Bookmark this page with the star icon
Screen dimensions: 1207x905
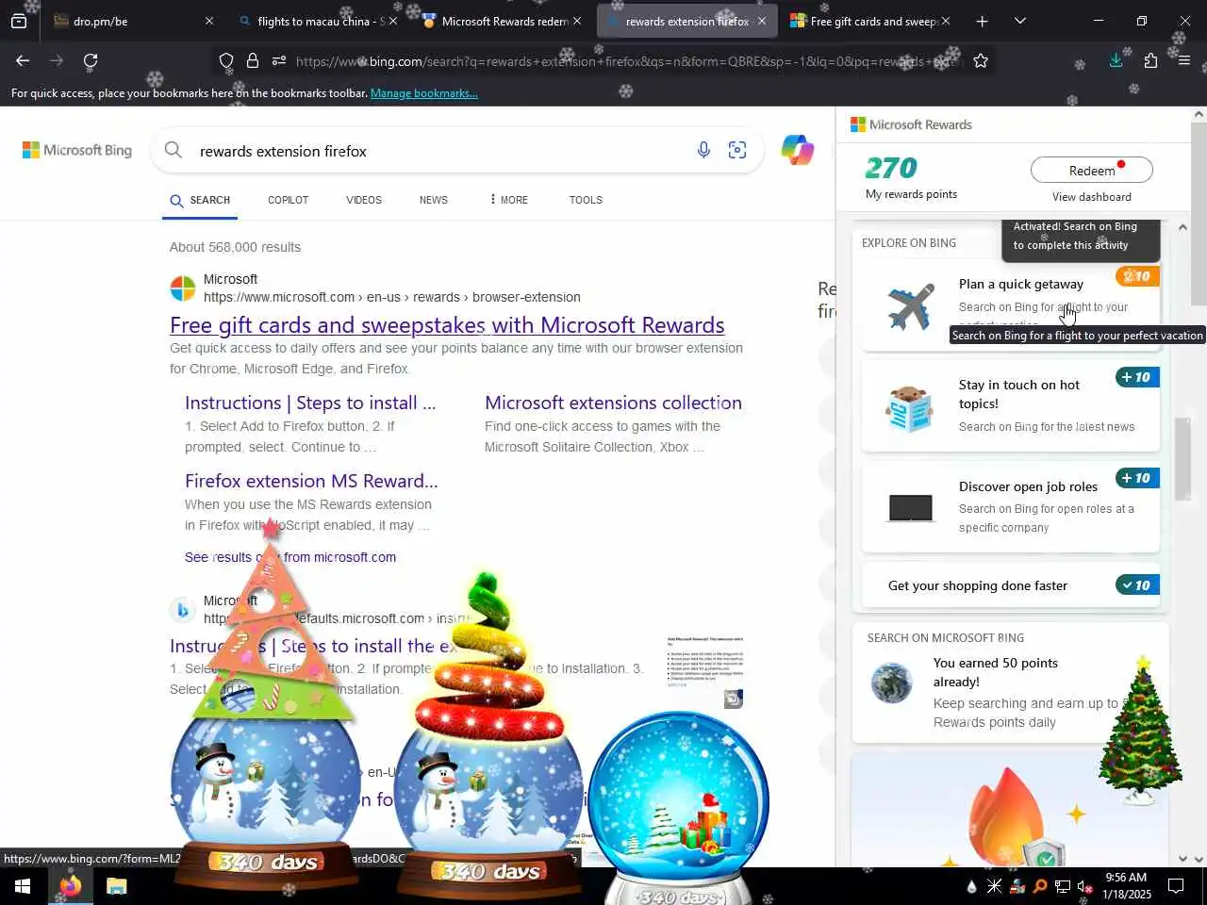[981, 61]
